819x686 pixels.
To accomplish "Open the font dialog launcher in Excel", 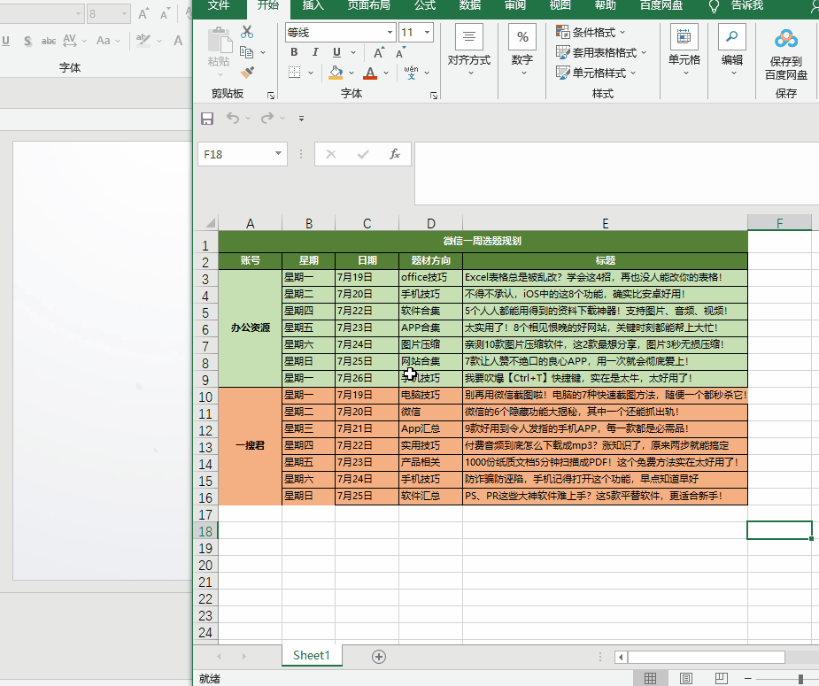I will [434, 95].
